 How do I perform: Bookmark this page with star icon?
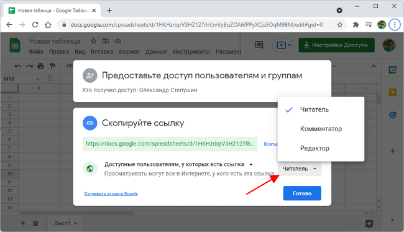pos(340,25)
